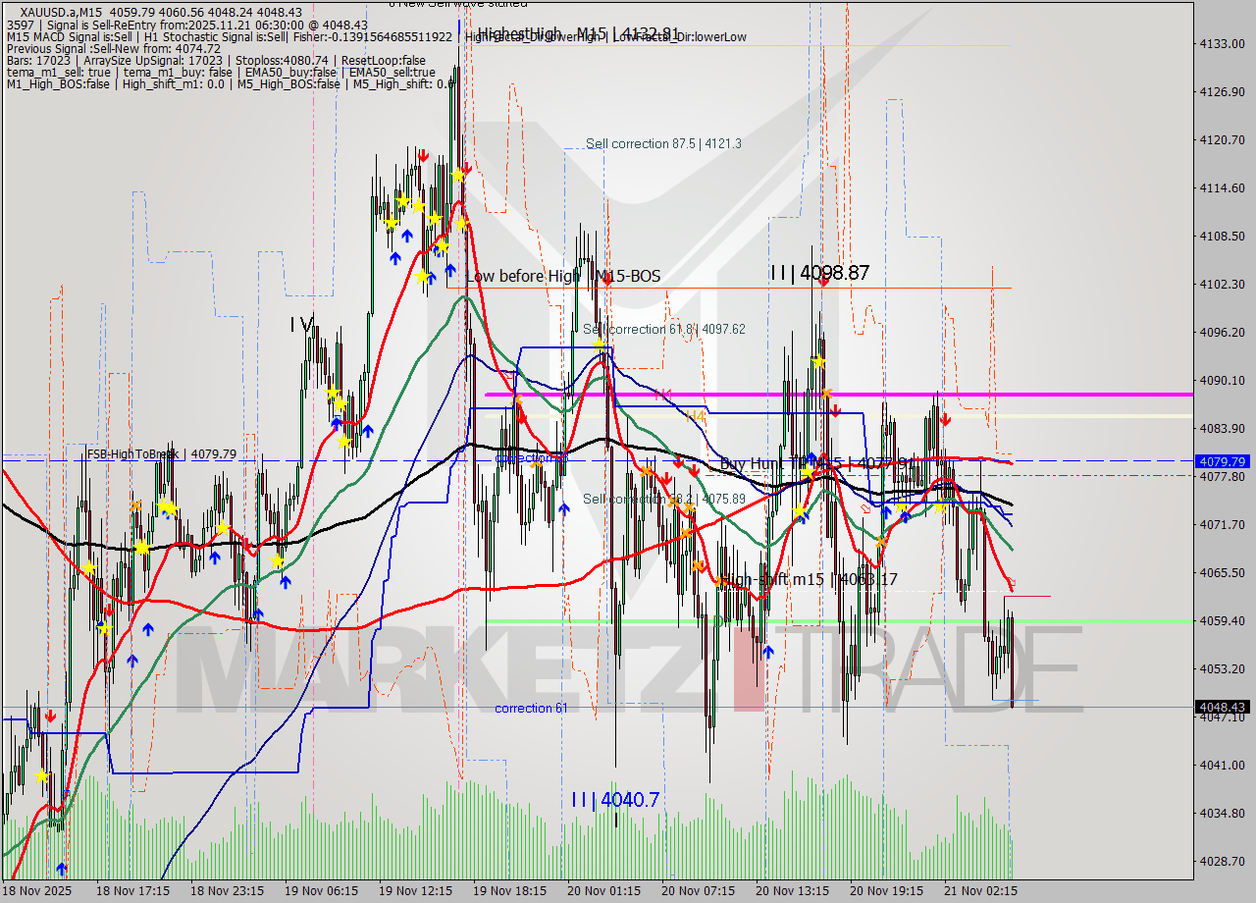Screen dimensions: 1256x903
Task: Select the I I 4040.7 annotation
Action: (x=613, y=800)
